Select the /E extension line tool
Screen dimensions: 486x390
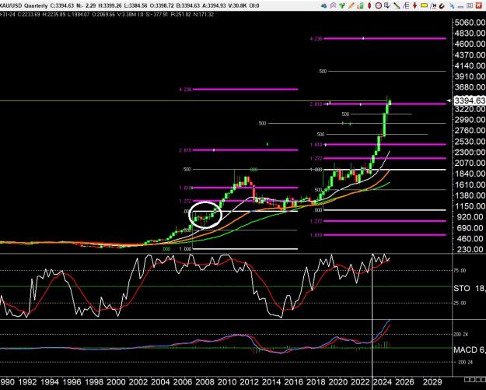(x=406, y=5)
